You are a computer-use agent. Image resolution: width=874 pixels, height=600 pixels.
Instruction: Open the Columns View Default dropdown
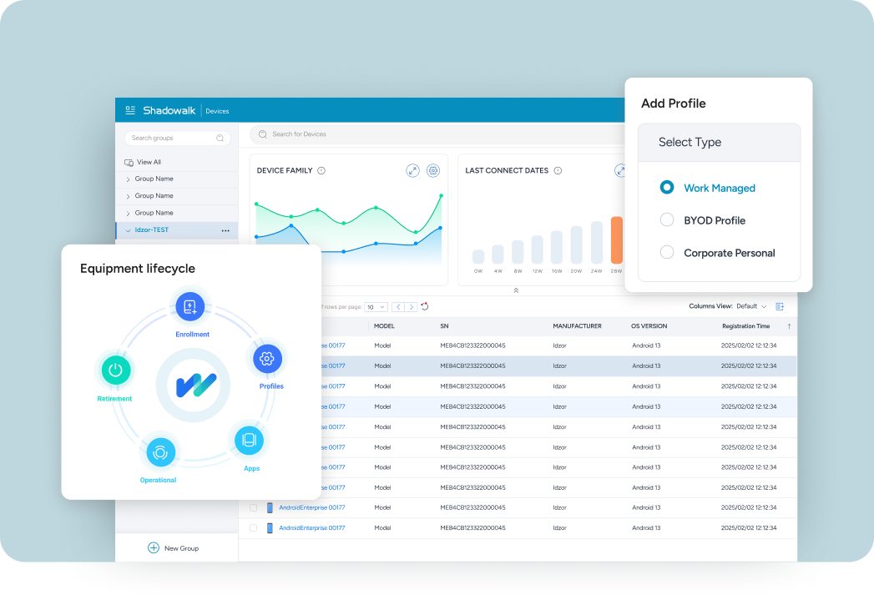[x=751, y=306]
